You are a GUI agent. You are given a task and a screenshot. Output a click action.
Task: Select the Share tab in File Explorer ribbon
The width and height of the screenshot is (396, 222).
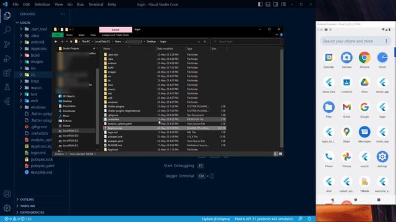[x=81, y=35]
